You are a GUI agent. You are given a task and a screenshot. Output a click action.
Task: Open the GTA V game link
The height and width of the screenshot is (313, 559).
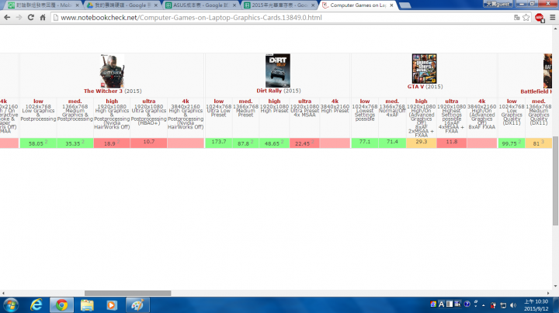pyautogui.click(x=415, y=87)
